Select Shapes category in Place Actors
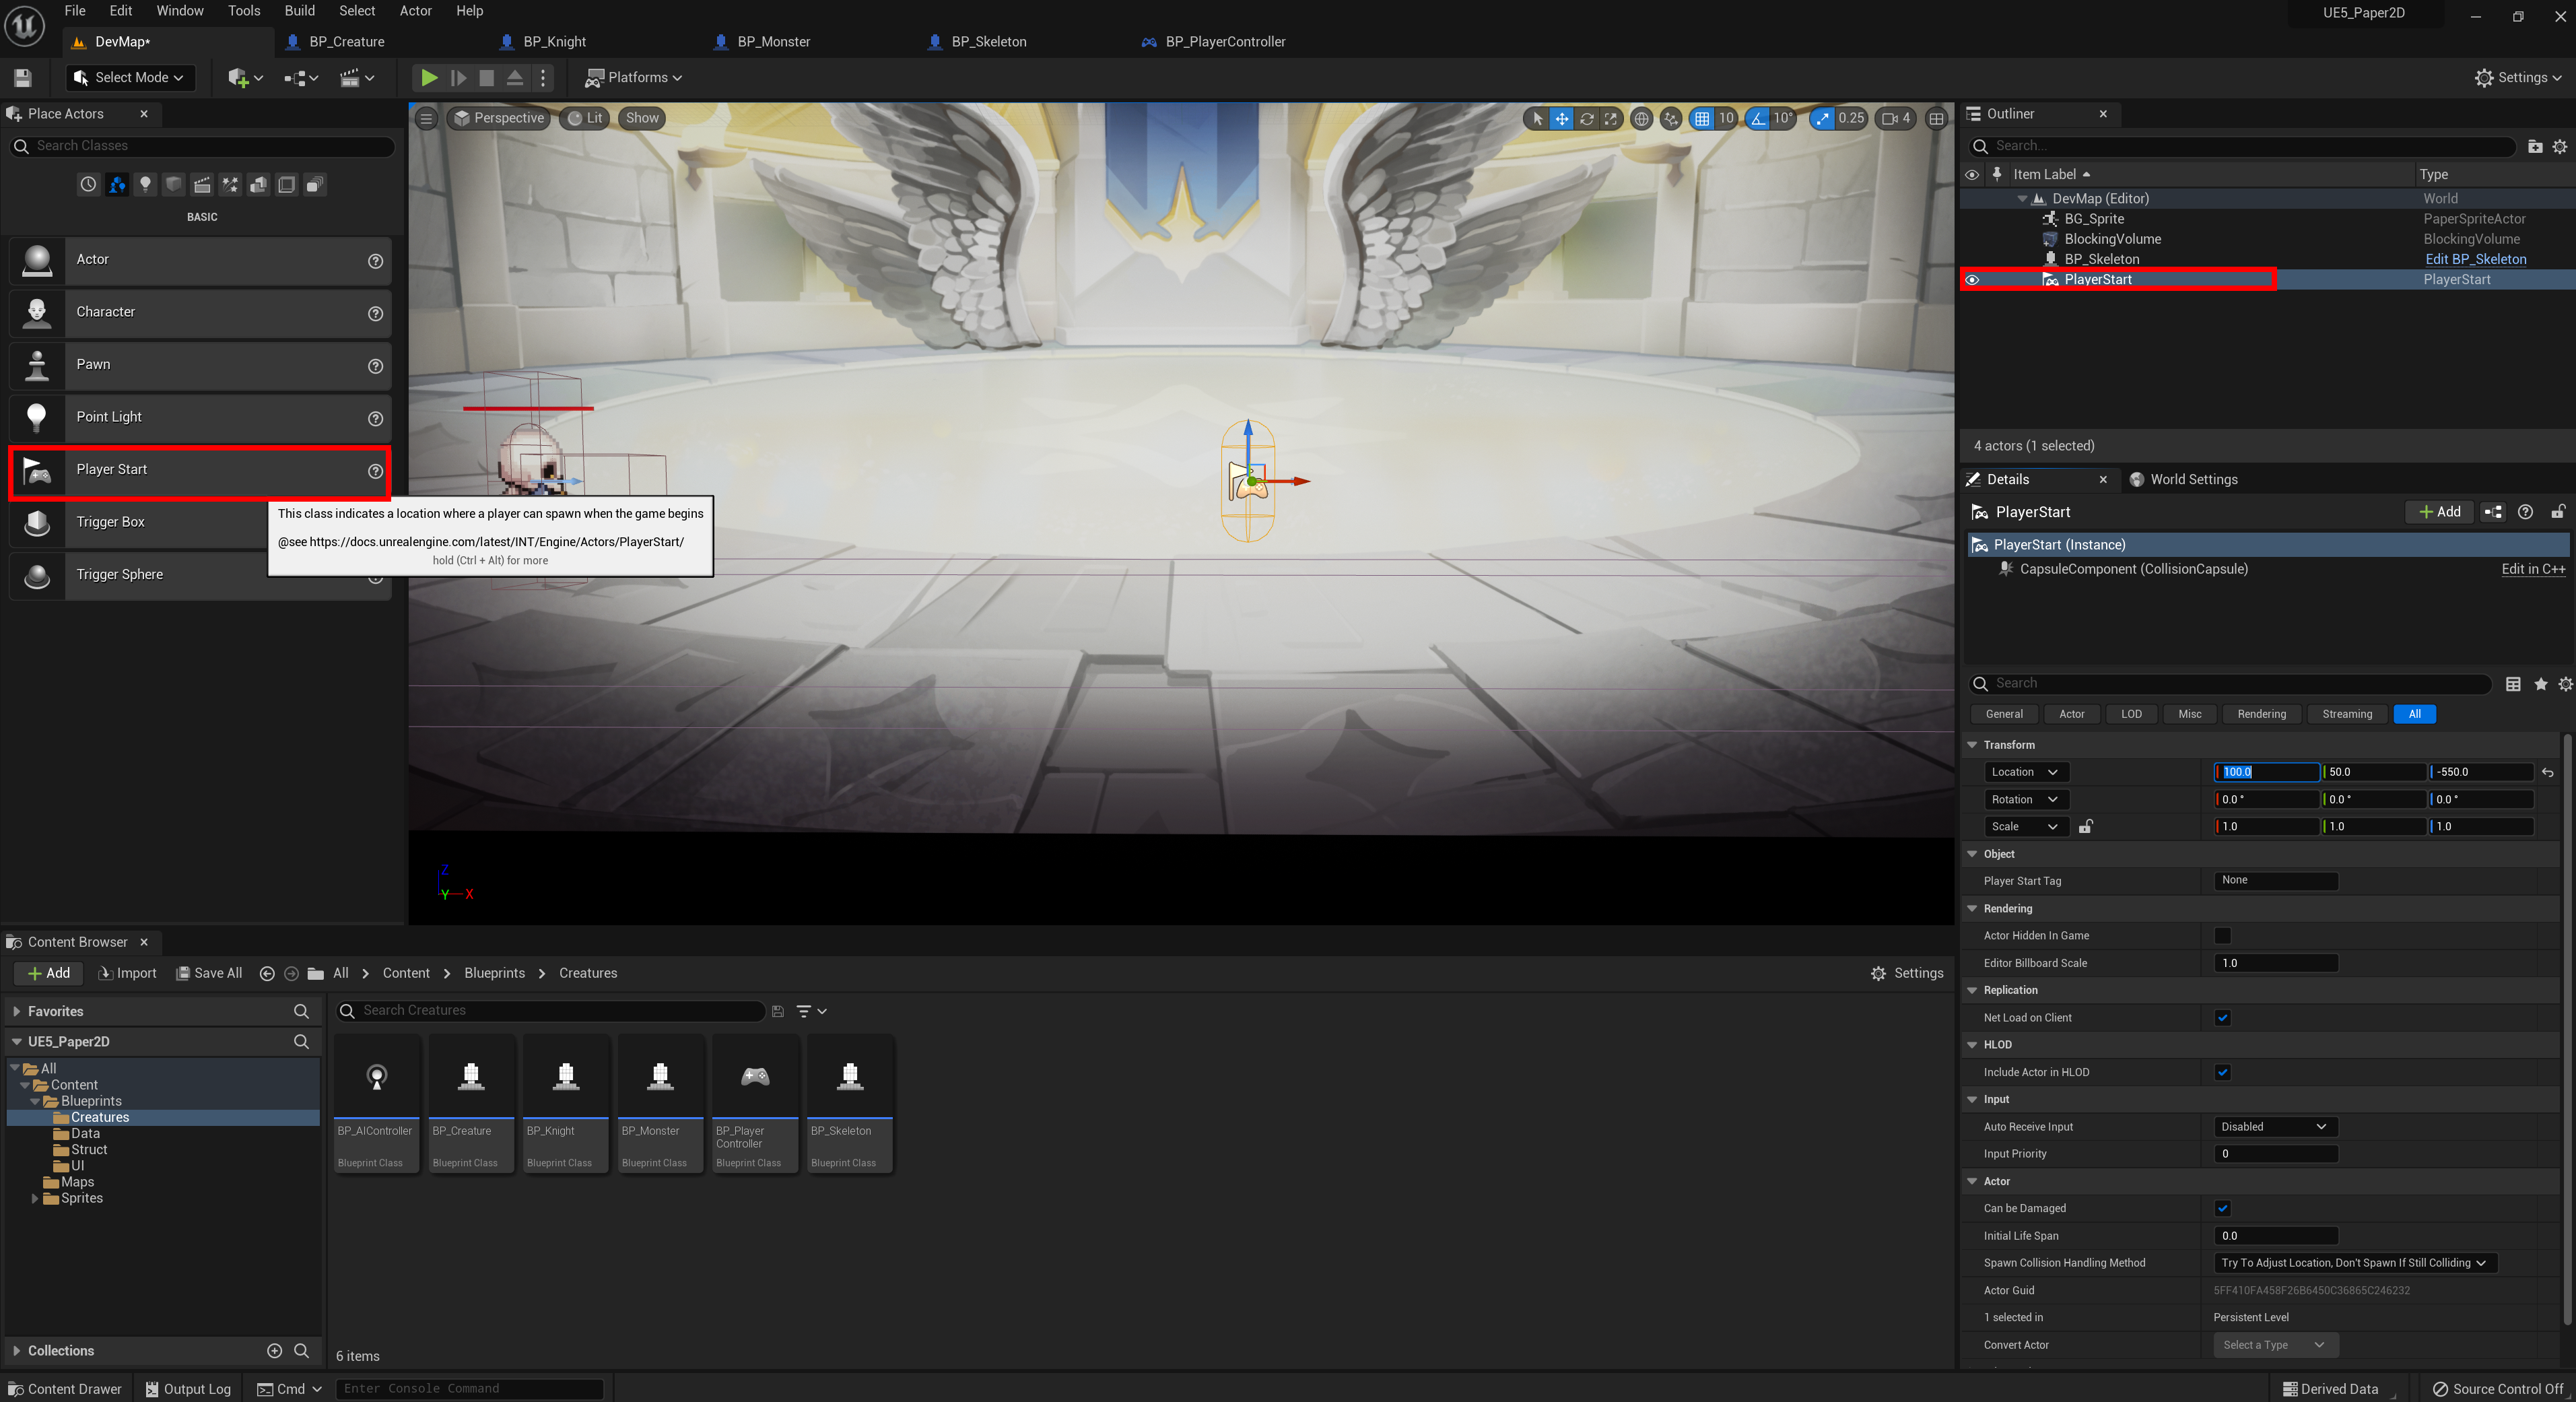 pos(173,185)
